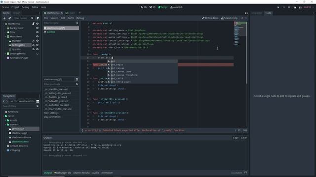
Task: Clear the Output log
Action: pyautogui.click(x=244, y=138)
